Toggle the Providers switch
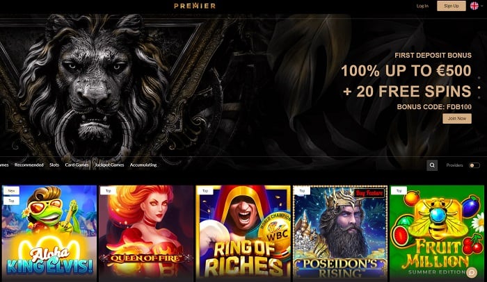This screenshot has height=282, width=487. tap(474, 165)
